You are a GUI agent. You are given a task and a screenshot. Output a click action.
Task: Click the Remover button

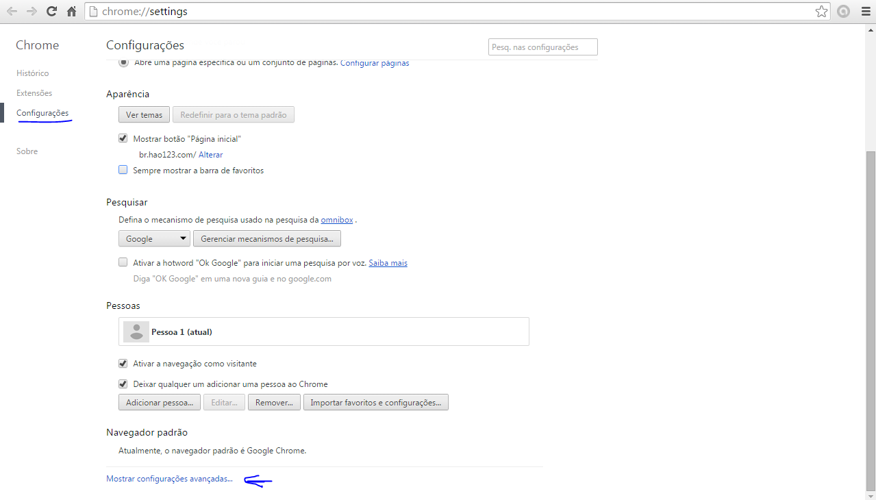(274, 403)
